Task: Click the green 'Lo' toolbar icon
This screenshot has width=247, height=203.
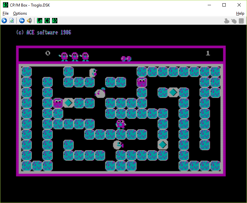Action: tap(39, 21)
